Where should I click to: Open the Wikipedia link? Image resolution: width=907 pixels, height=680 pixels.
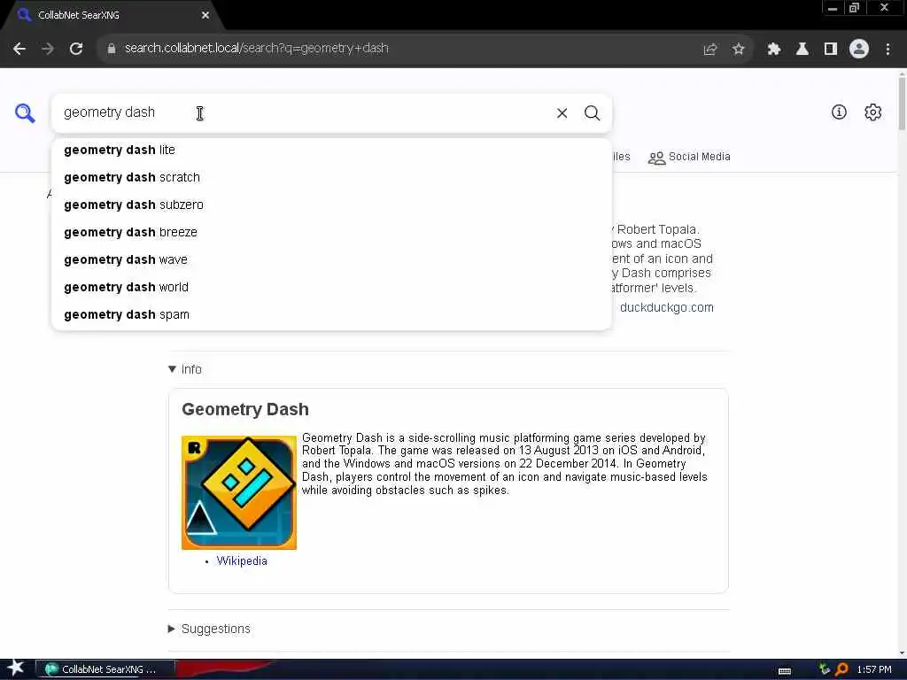[x=242, y=560]
